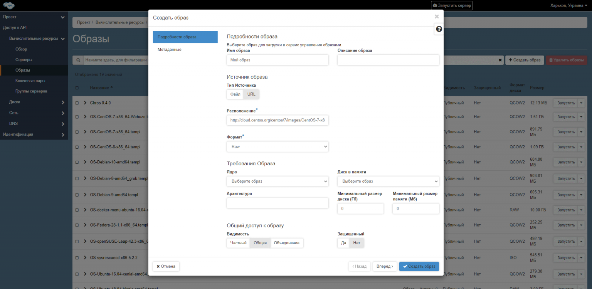Expand the Проект sidebar section
This screenshot has height=289, width=592.
click(x=34, y=17)
